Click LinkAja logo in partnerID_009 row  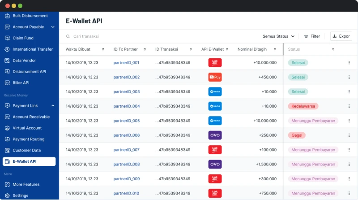(x=215, y=179)
